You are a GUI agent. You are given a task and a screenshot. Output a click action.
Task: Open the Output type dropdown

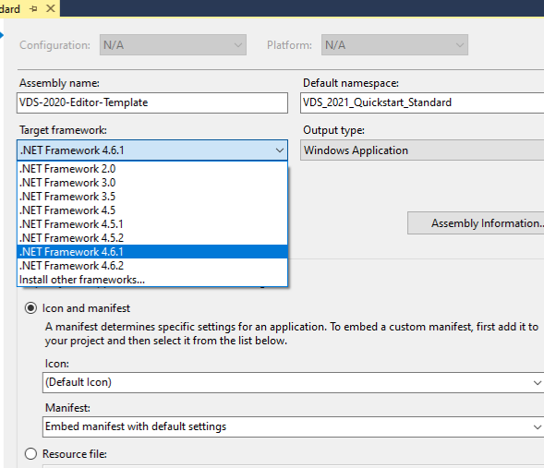(x=422, y=150)
